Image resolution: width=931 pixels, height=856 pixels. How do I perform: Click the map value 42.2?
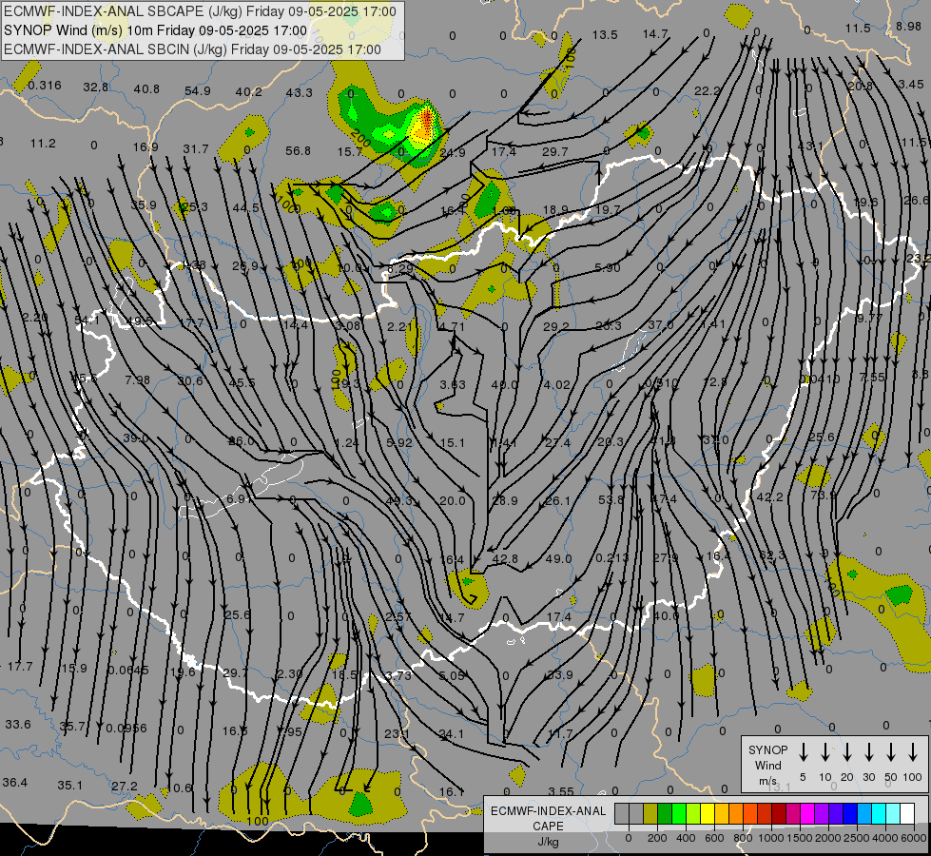tap(770, 497)
